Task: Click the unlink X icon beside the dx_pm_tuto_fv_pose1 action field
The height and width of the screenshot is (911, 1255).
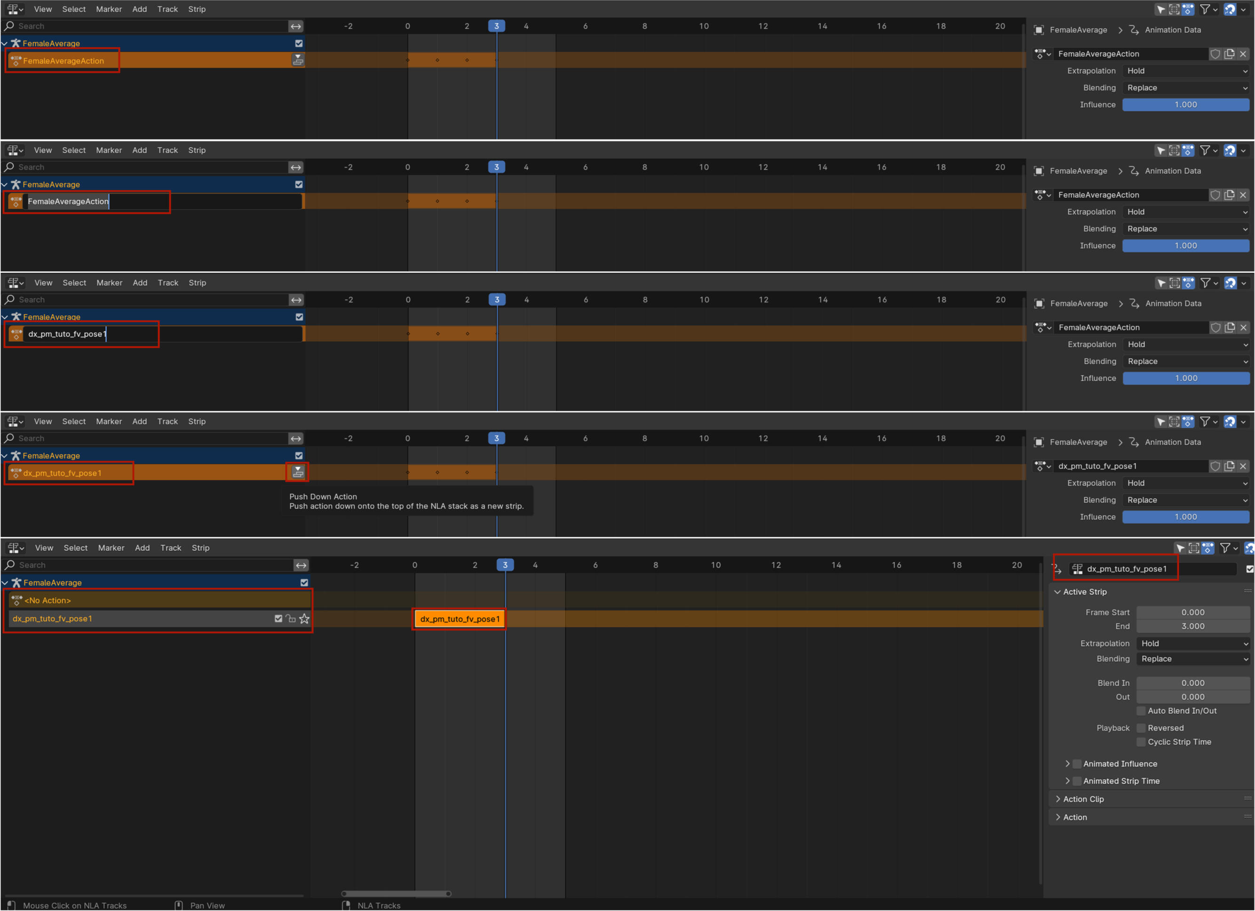Action: [1243, 466]
